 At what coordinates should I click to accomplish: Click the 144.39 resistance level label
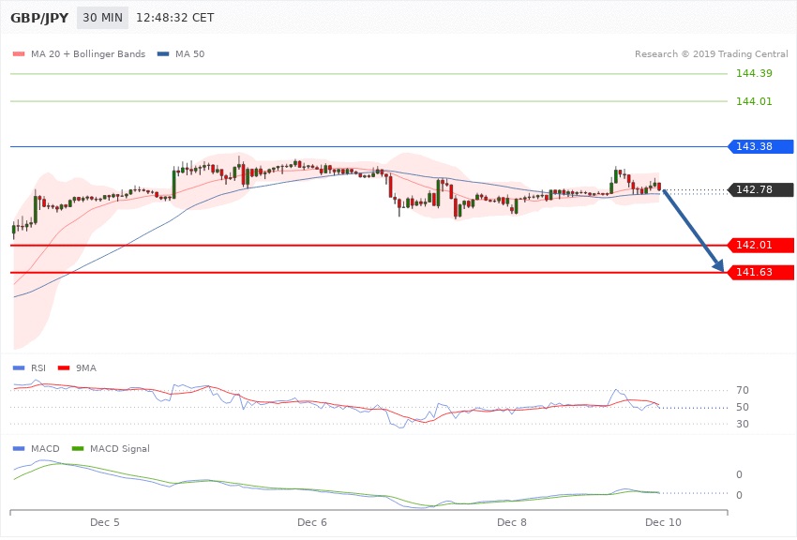pyautogui.click(x=754, y=74)
